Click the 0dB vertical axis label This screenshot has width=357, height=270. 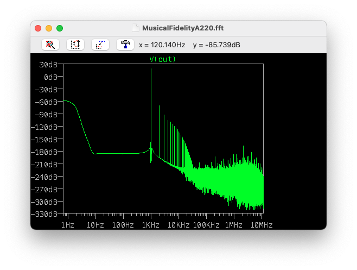coord(50,77)
